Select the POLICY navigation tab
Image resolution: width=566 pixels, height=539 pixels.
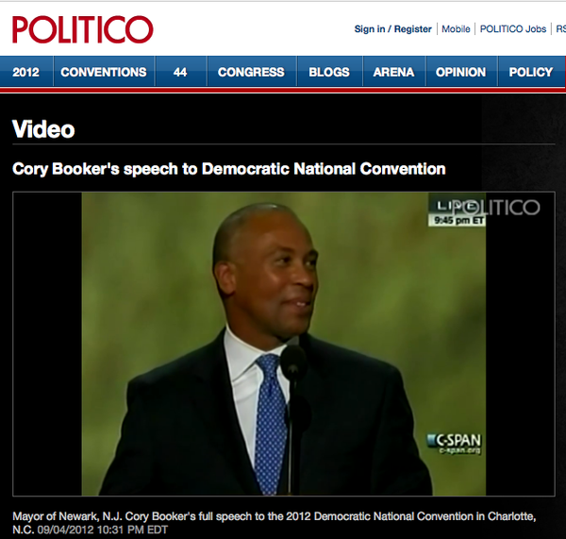point(531,72)
